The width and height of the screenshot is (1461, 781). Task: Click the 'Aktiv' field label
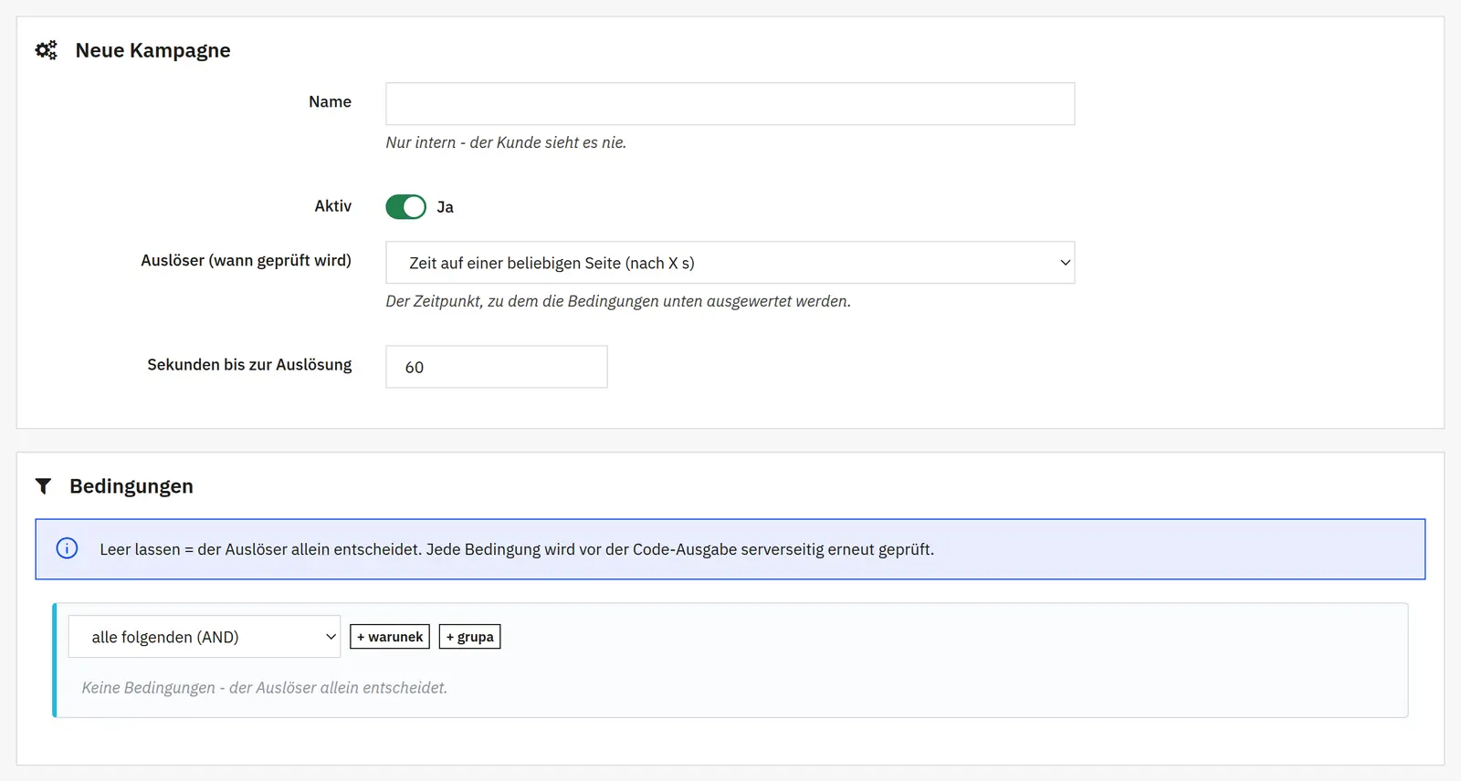(x=332, y=206)
